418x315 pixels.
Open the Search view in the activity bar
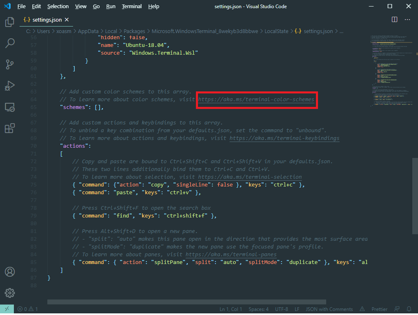(10, 43)
